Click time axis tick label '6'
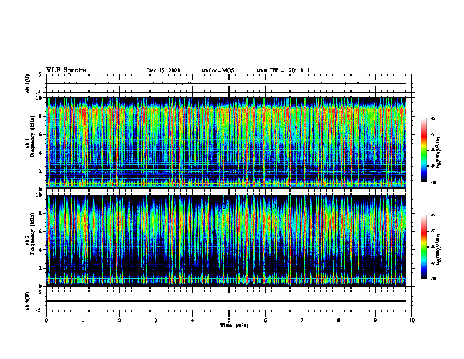 click(265, 320)
